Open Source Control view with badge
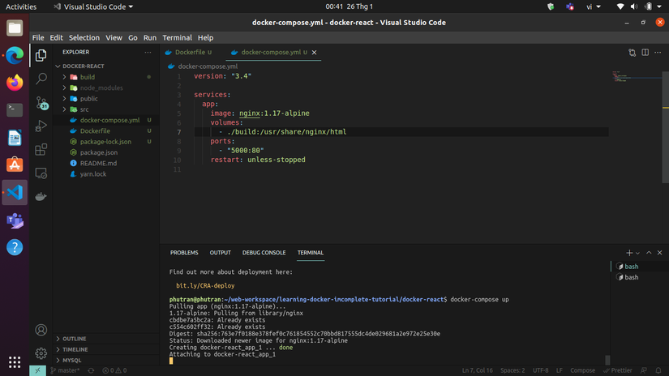The width and height of the screenshot is (669, 376). (x=42, y=103)
